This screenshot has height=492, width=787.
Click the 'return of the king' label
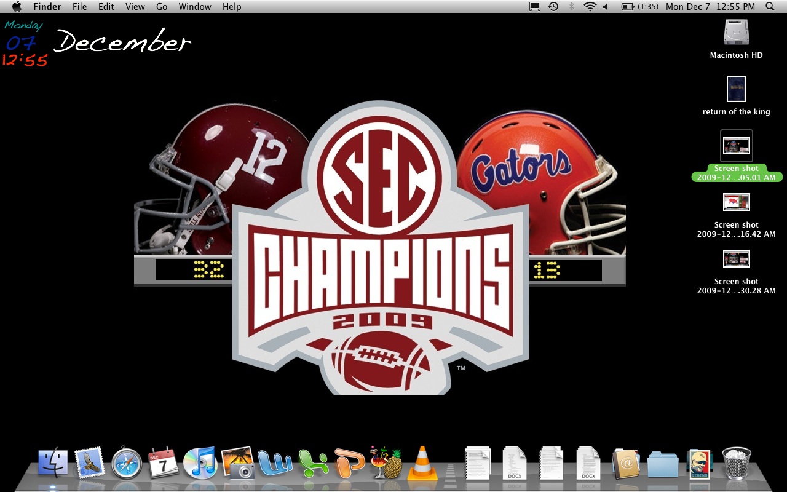click(x=736, y=112)
